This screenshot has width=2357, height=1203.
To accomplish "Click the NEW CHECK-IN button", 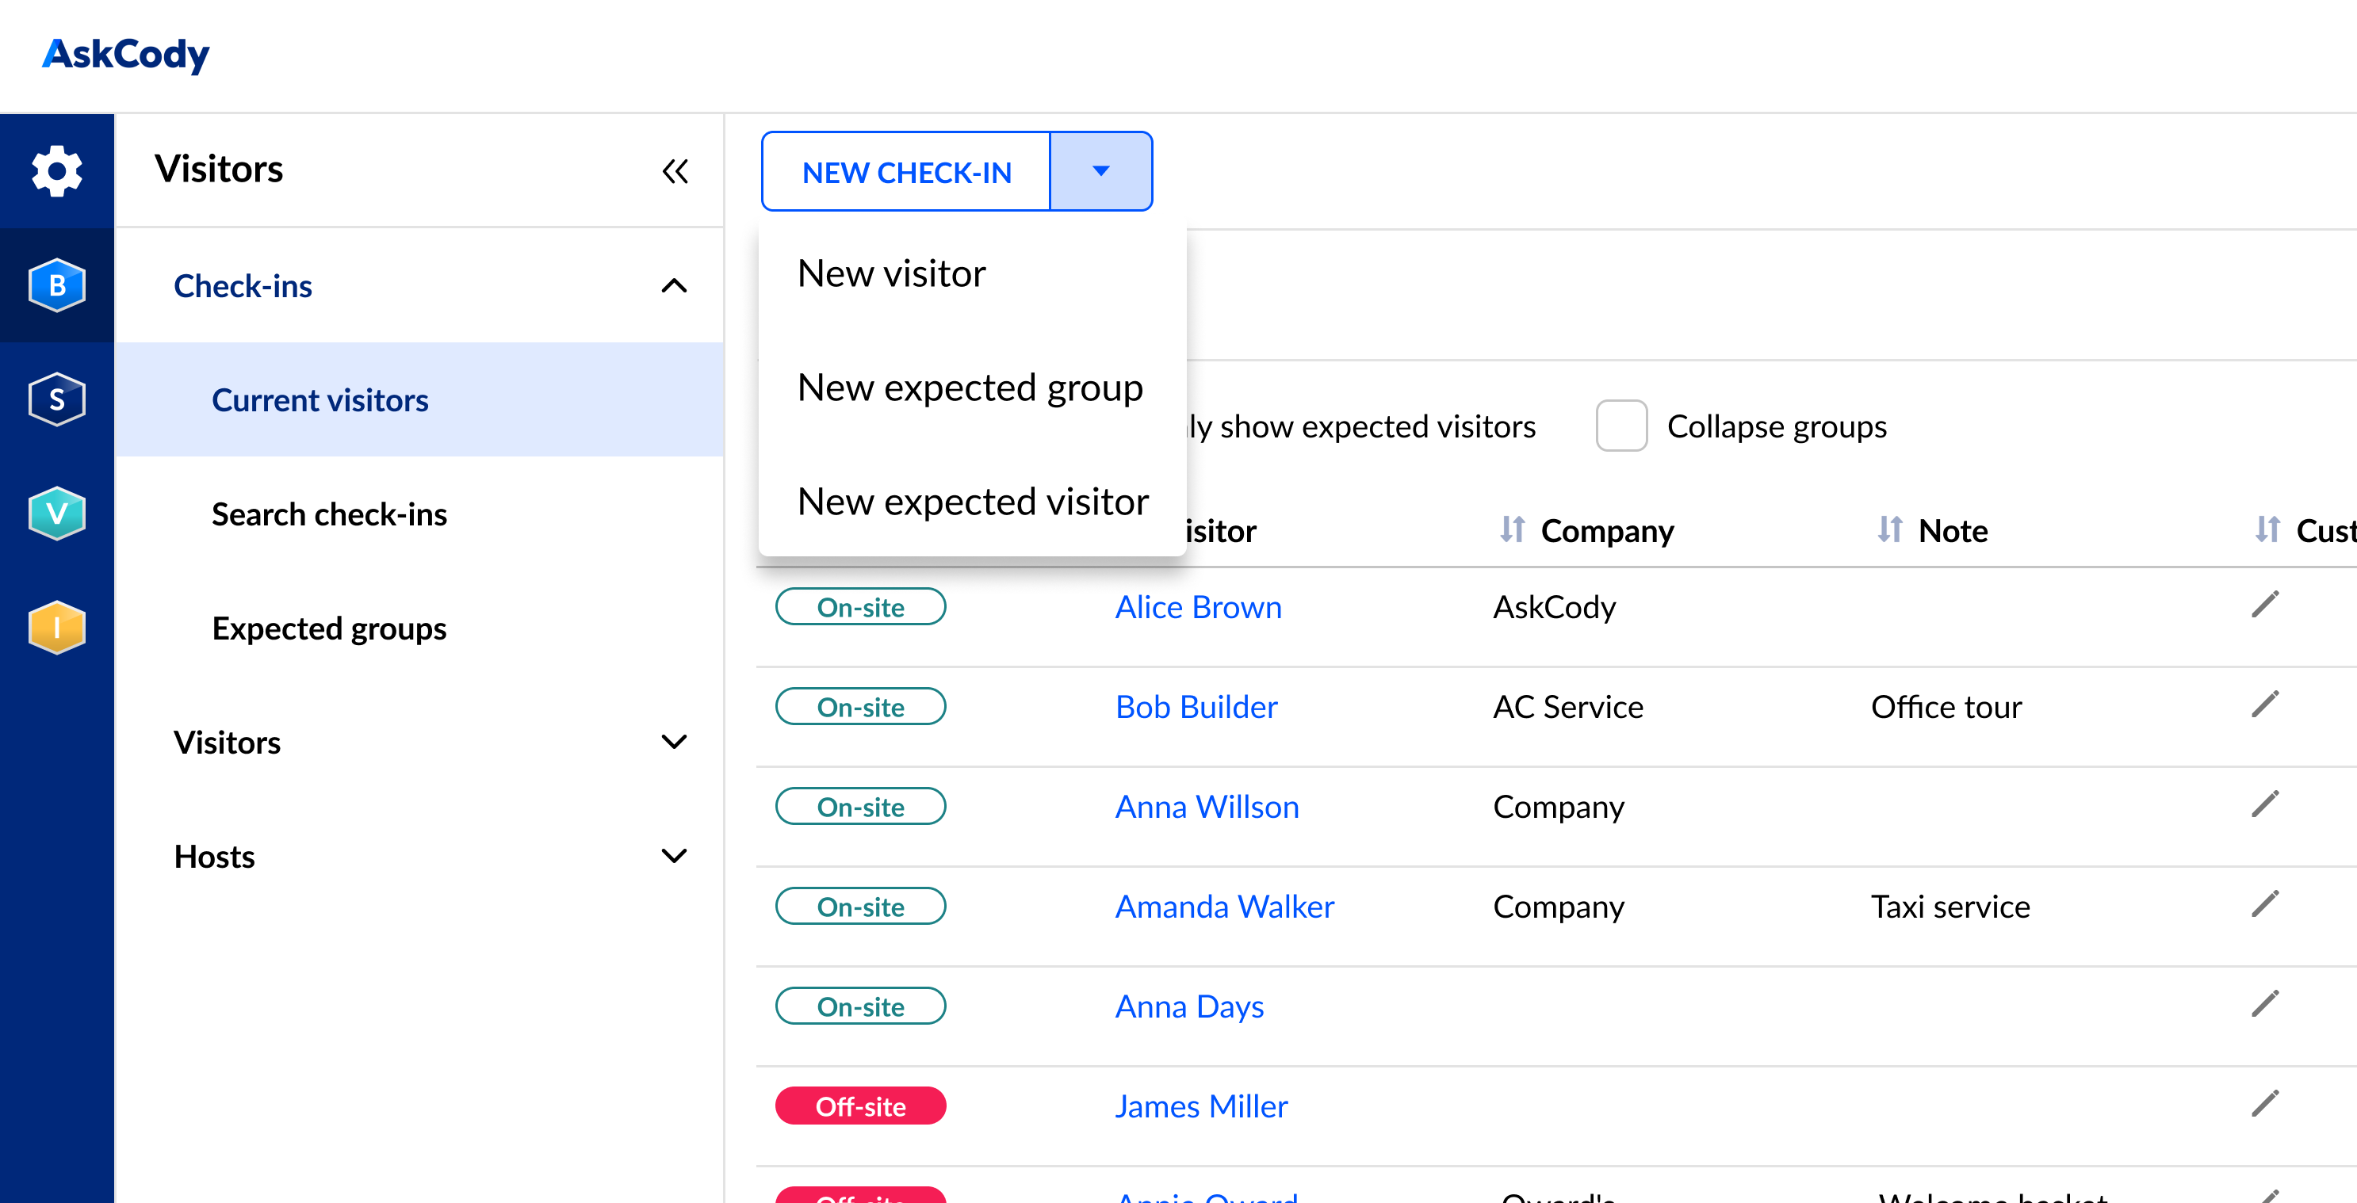I will pos(906,171).
